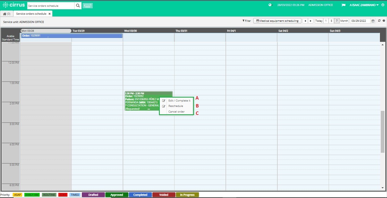The image size is (387, 198).
Task: Select Reschedule from context menu
Action: (176, 106)
